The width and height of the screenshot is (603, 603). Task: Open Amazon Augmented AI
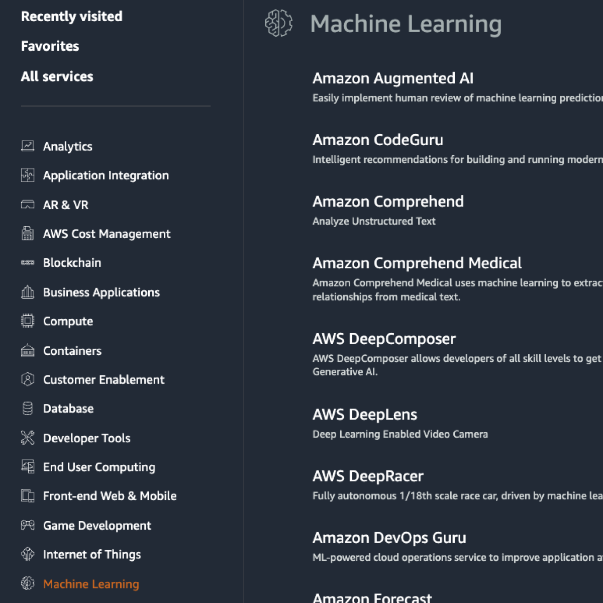tap(392, 78)
